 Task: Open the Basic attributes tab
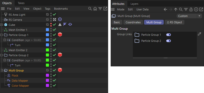(x=117, y=22)
